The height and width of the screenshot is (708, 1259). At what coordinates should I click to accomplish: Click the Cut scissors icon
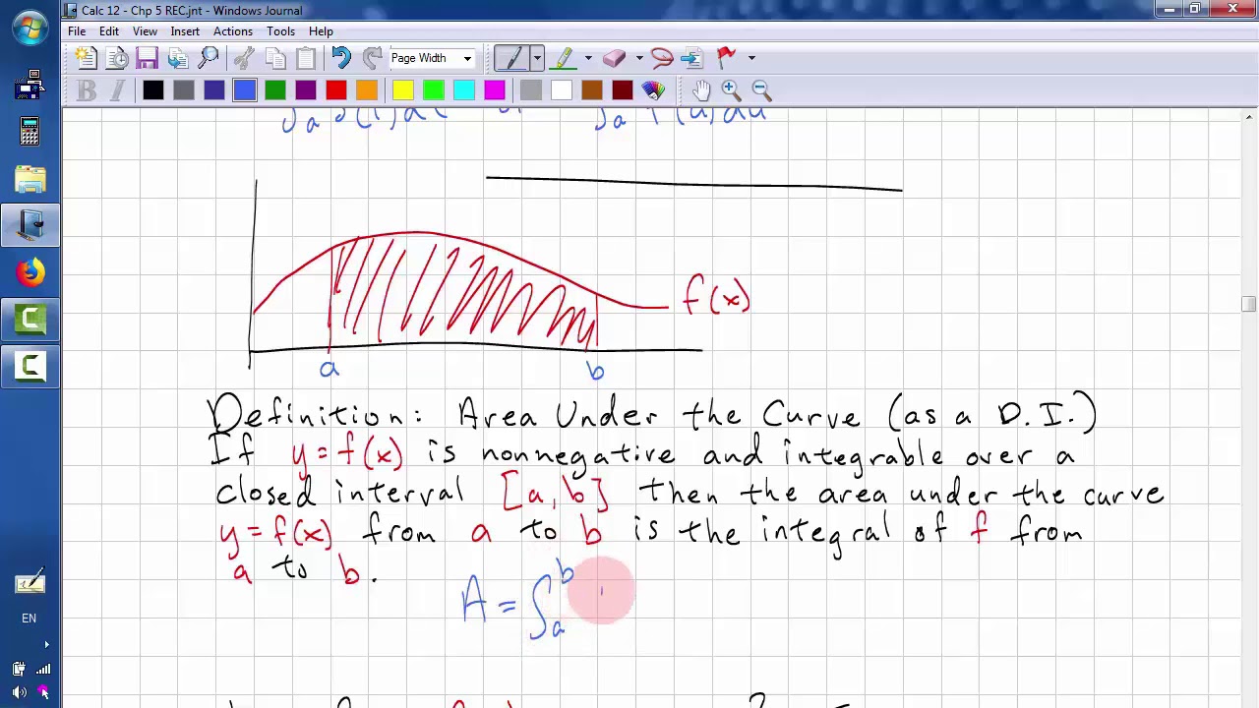pos(245,58)
